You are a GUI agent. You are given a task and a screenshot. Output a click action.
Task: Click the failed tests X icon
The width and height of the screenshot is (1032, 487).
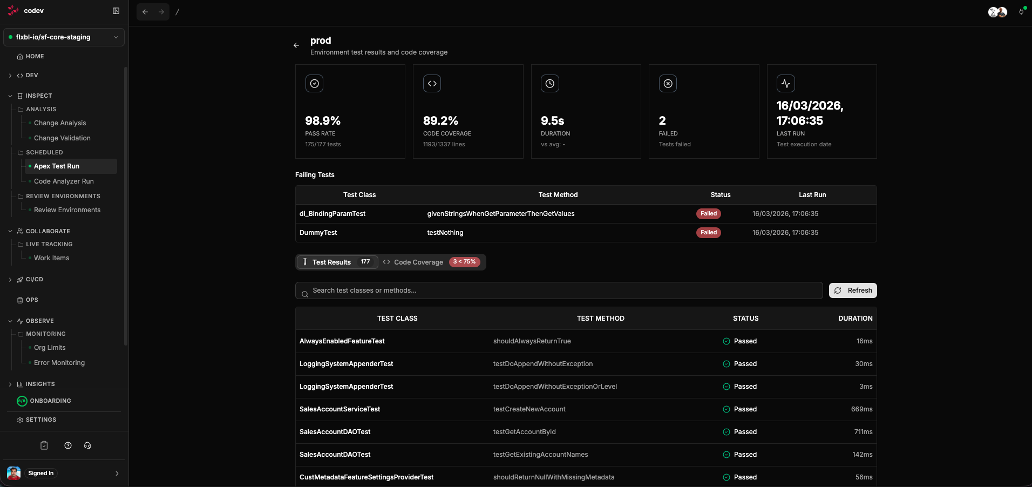(668, 83)
